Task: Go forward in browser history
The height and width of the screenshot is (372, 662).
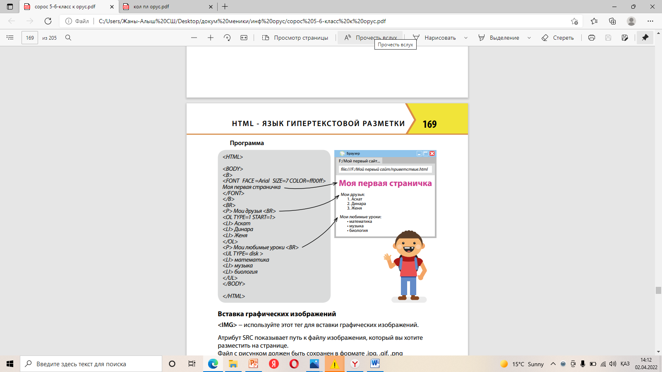Action: click(x=30, y=21)
